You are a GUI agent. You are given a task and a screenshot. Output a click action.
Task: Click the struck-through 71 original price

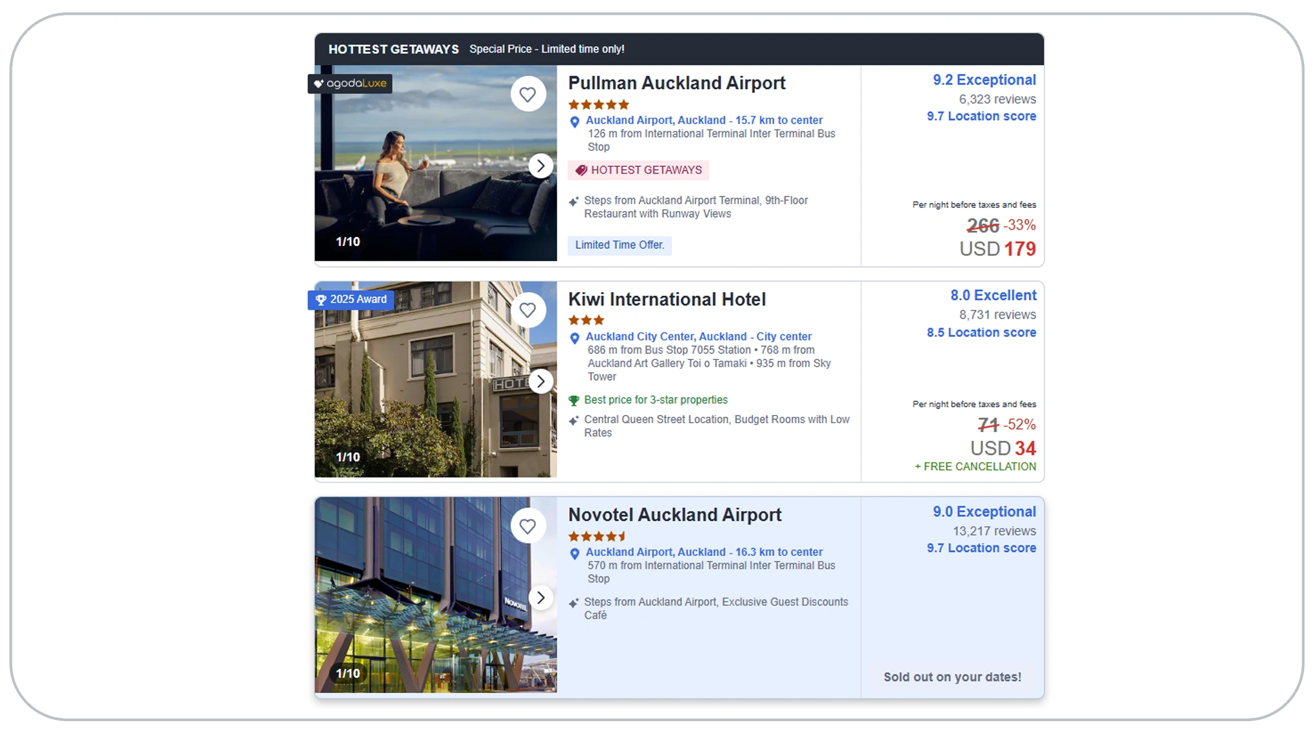coord(988,425)
